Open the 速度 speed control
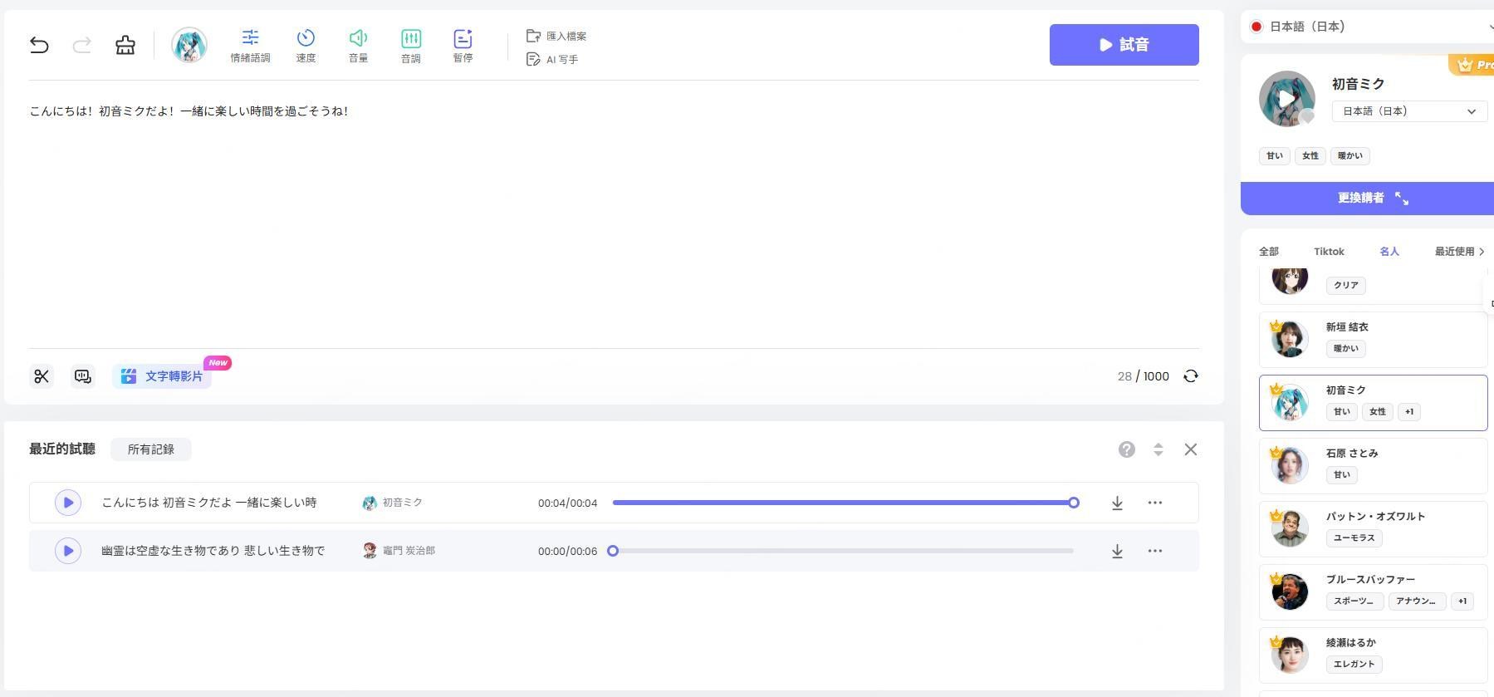Image resolution: width=1494 pixels, height=697 pixels. [x=306, y=46]
